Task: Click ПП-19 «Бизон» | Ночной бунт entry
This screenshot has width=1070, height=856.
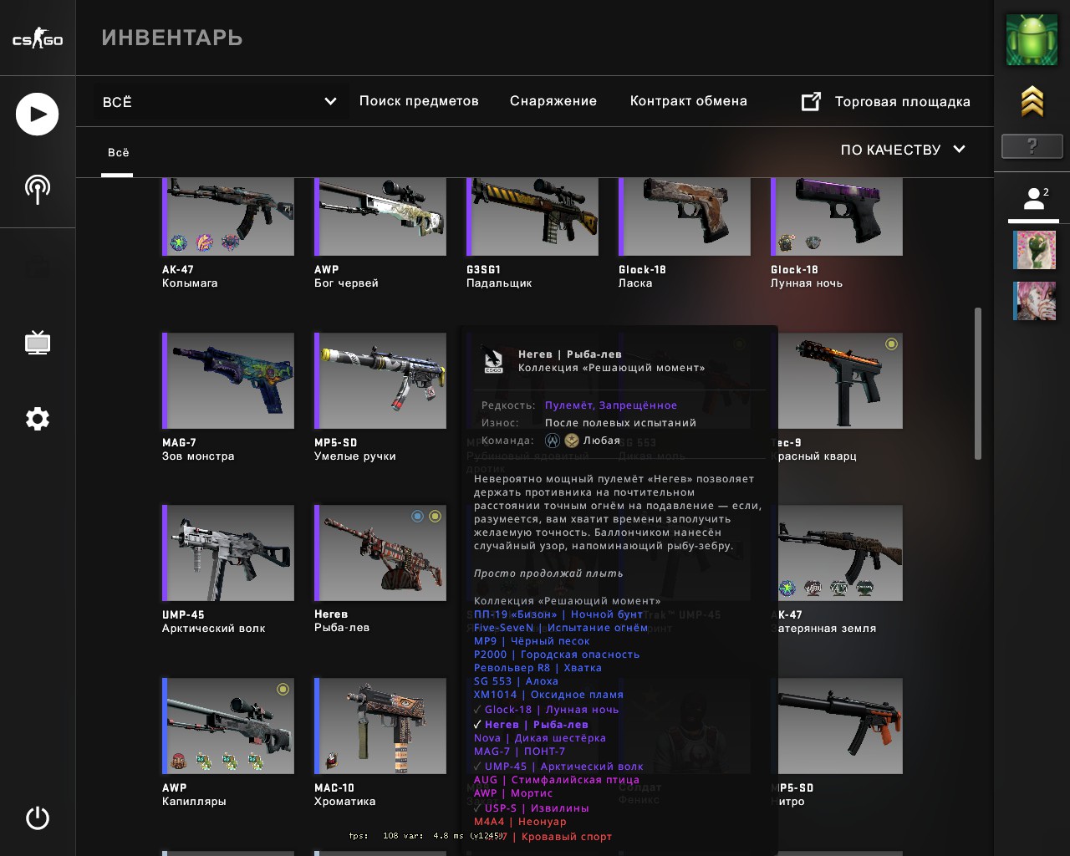Action: [558, 614]
